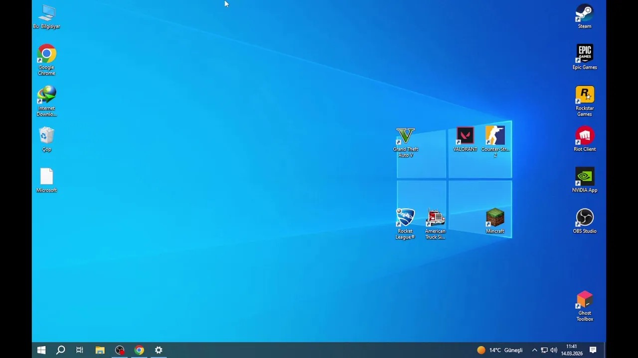Open taskbar search magnifier
This screenshot has height=358, width=638.
click(x=60, y=350)
